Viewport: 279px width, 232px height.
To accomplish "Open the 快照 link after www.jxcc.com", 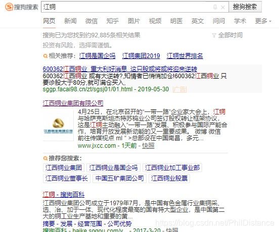I will coord(148,146).
